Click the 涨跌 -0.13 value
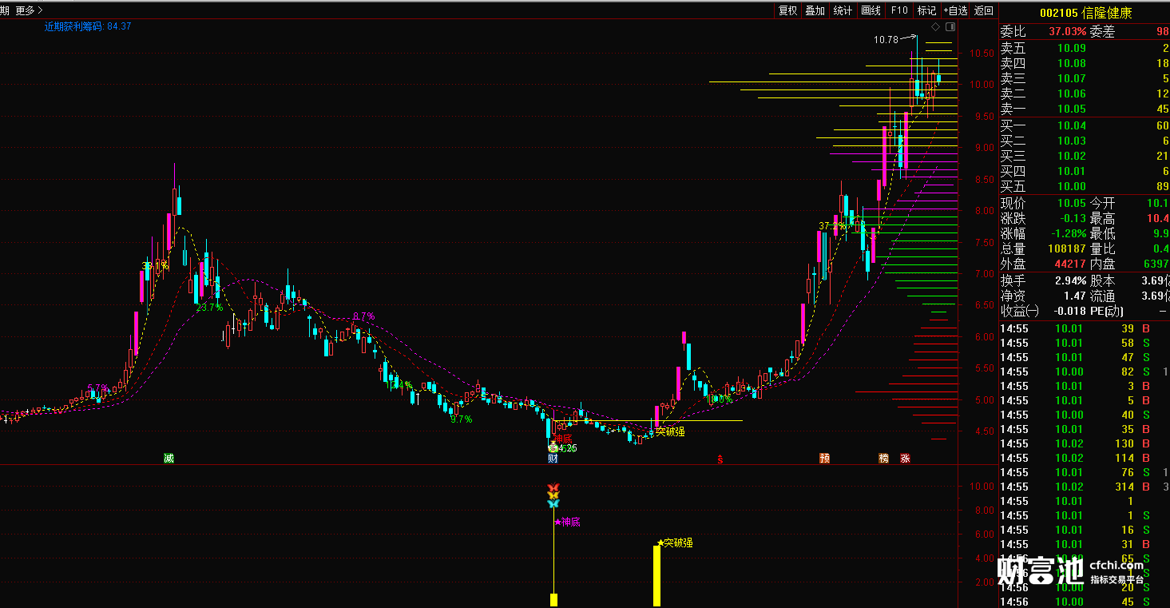The image size is (1170, 608). [x=1072, y=218]
